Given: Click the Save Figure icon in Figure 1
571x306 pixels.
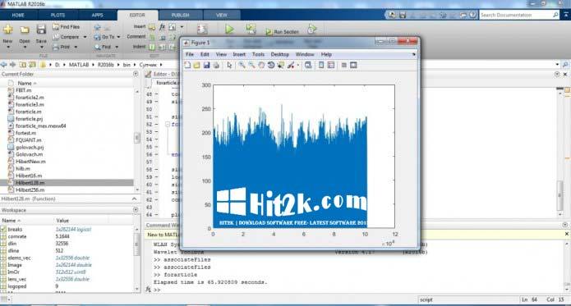Looking at the screenshot, I should tap(206, 65).
